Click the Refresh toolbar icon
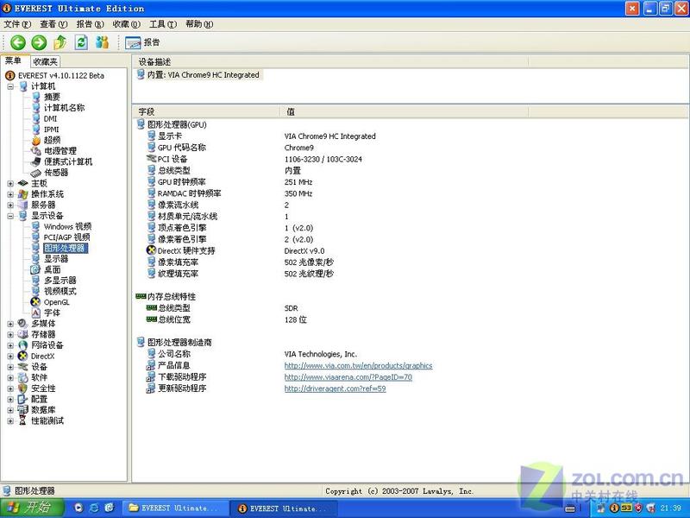The height and width of the screenshot is (518, 690). click(81, 42)
